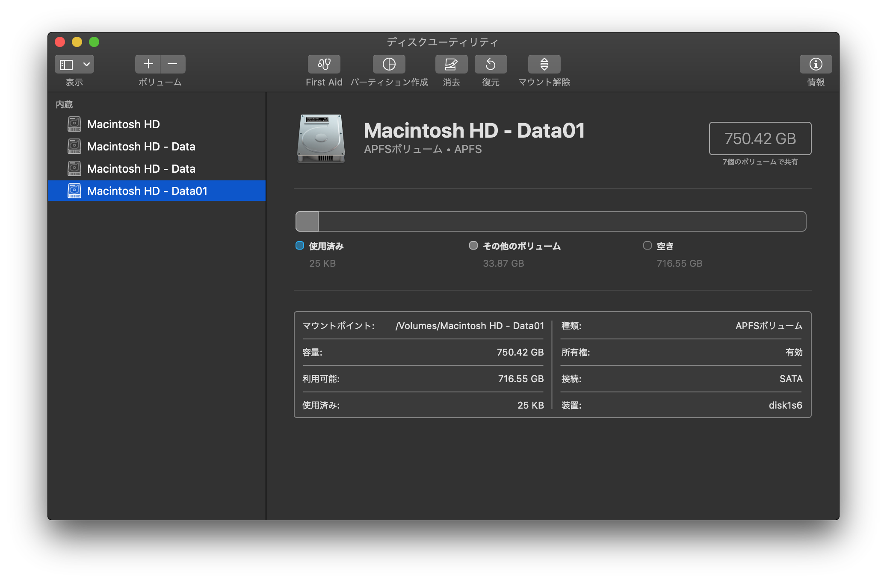Unmount the volume via the マウント解除 icon
The width and height of the screenshot is (887, 583).
(544, 64)
